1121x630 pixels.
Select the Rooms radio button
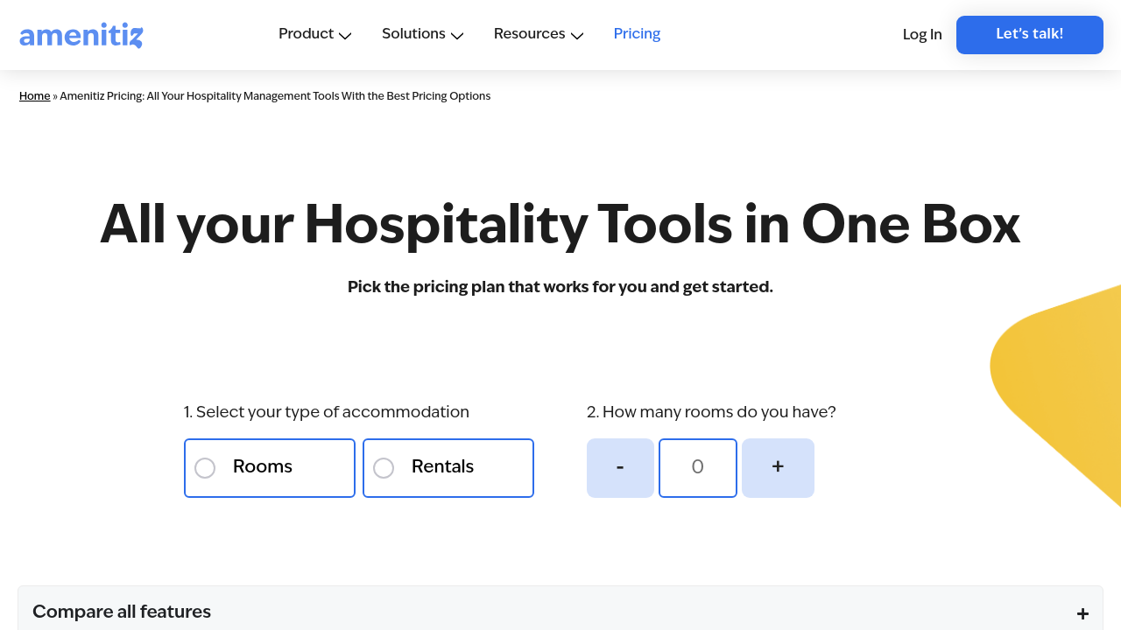pyautogui.click(x=205, y=468)
